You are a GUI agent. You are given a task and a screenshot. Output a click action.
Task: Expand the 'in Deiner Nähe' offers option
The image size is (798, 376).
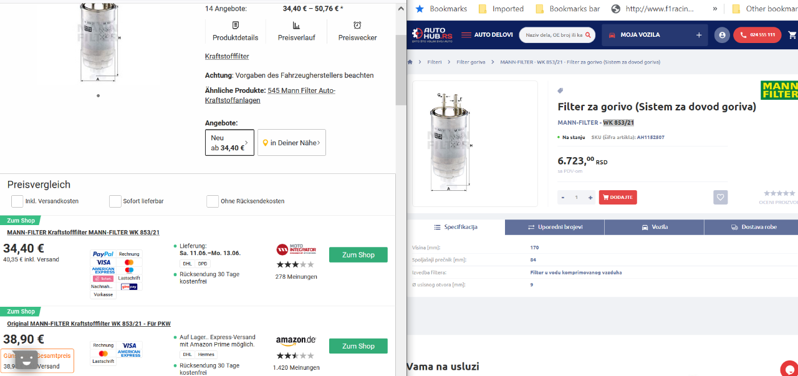click(x=292, y=143)
